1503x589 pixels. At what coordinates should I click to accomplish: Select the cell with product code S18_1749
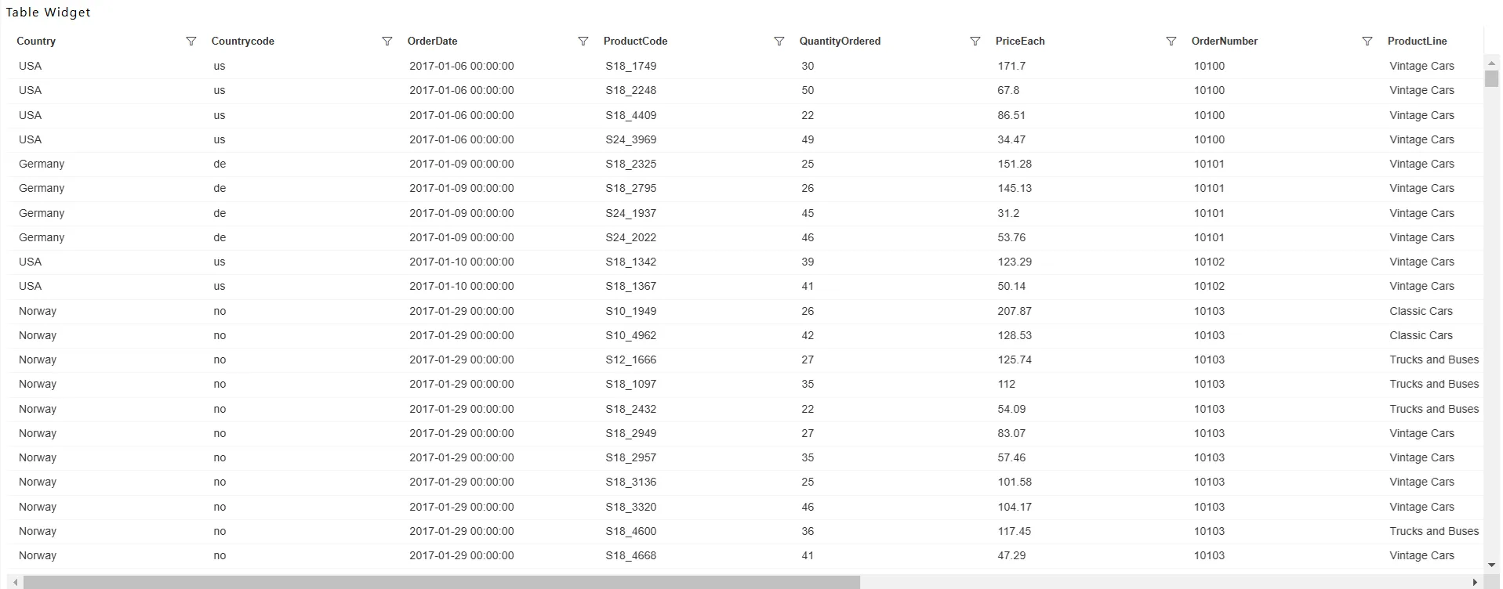[630, 66]
